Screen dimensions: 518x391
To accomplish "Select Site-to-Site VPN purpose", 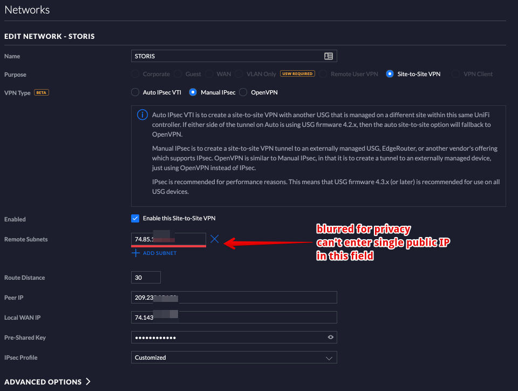I will 390,74.
